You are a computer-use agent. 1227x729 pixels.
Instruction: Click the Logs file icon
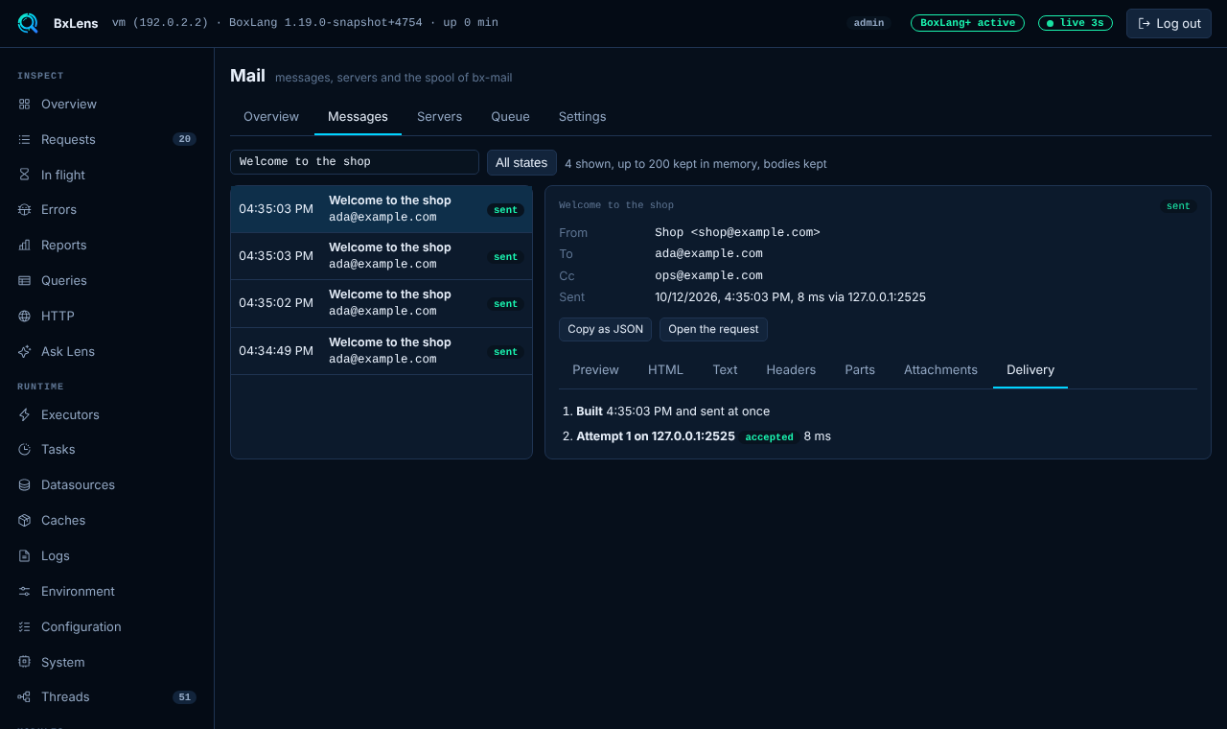pyautogui.click(x=24, y=555)
